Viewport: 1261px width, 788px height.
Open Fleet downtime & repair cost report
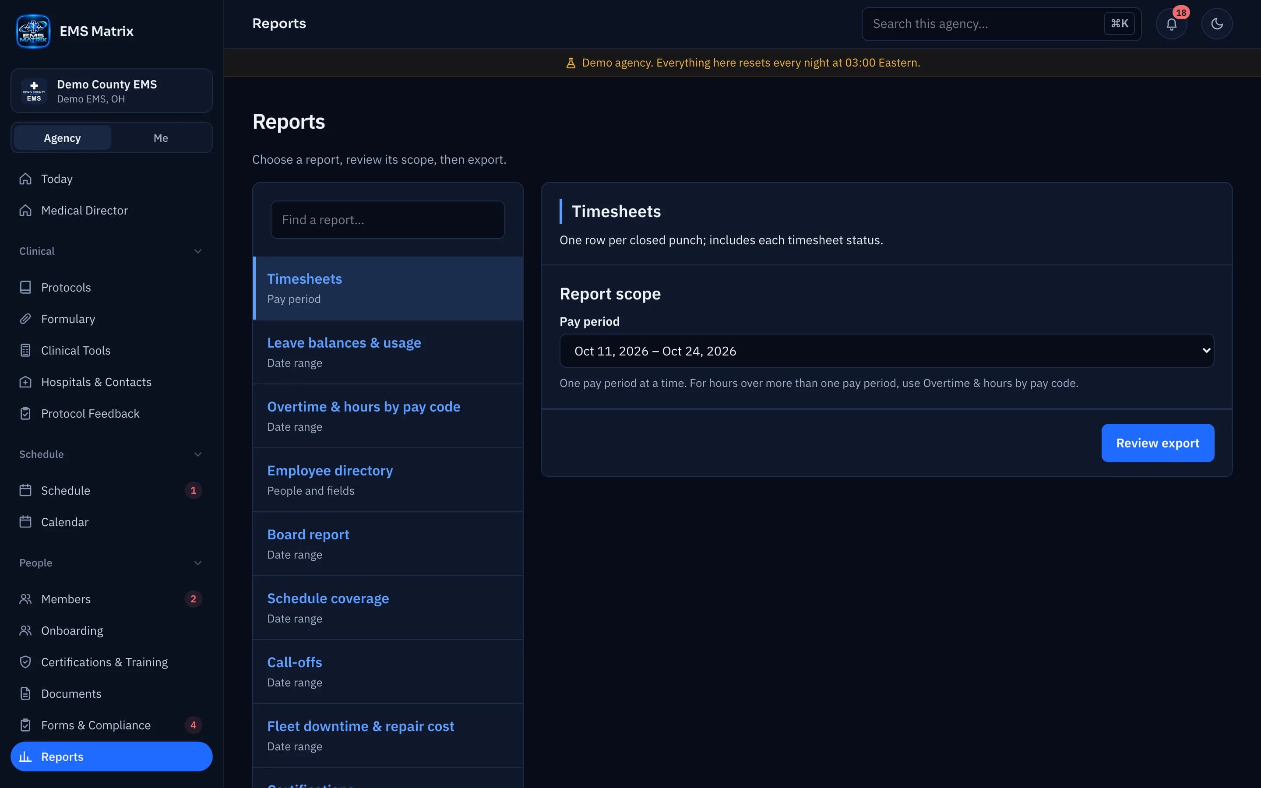387,735
